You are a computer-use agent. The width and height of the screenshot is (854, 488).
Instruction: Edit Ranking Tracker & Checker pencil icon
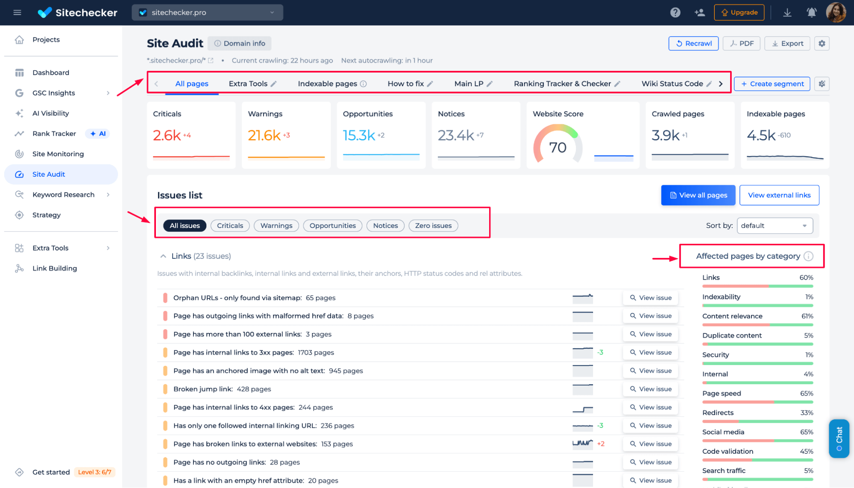[617, 84]
